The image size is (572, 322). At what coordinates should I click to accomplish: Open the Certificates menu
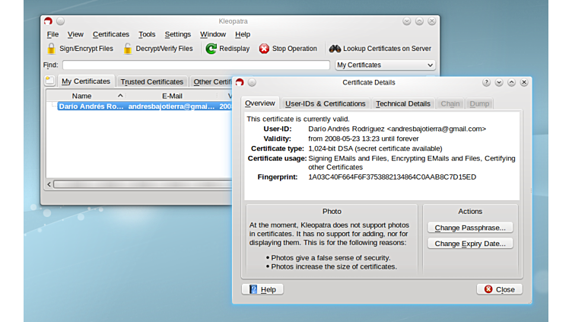111,34
